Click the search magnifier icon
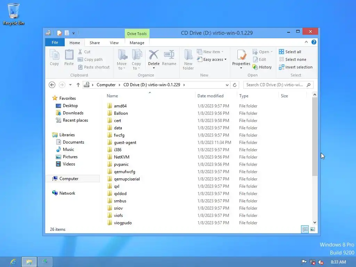The height and width of the screenshot is (267, 356). tap(308, 85)
